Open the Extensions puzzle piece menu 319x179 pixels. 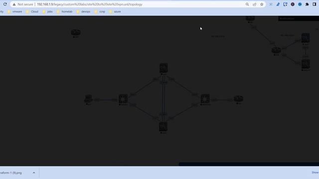click(307, 4)
